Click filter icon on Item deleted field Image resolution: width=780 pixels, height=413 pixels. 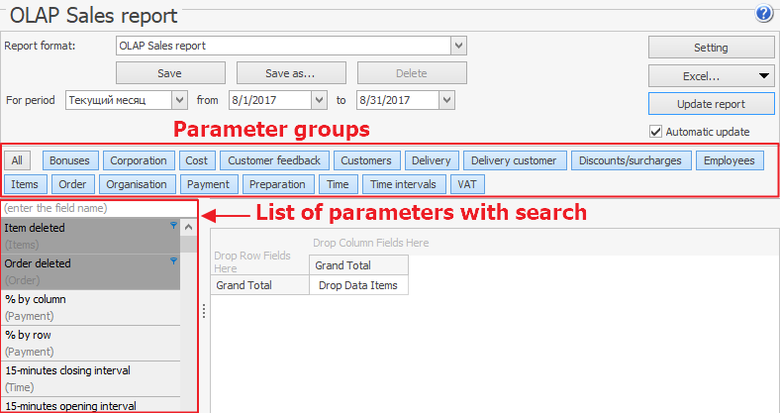[x=174, y=226]
